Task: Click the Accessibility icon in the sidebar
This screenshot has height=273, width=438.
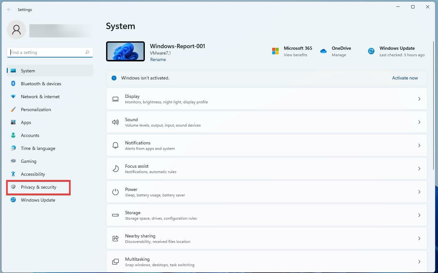Action: [13, 174]
